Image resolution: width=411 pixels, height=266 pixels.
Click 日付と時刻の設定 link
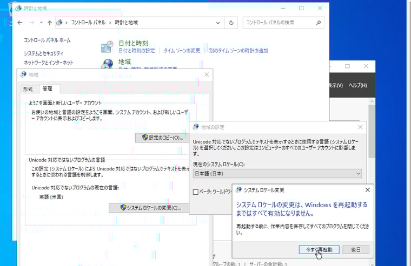click(x=137, y=51)
